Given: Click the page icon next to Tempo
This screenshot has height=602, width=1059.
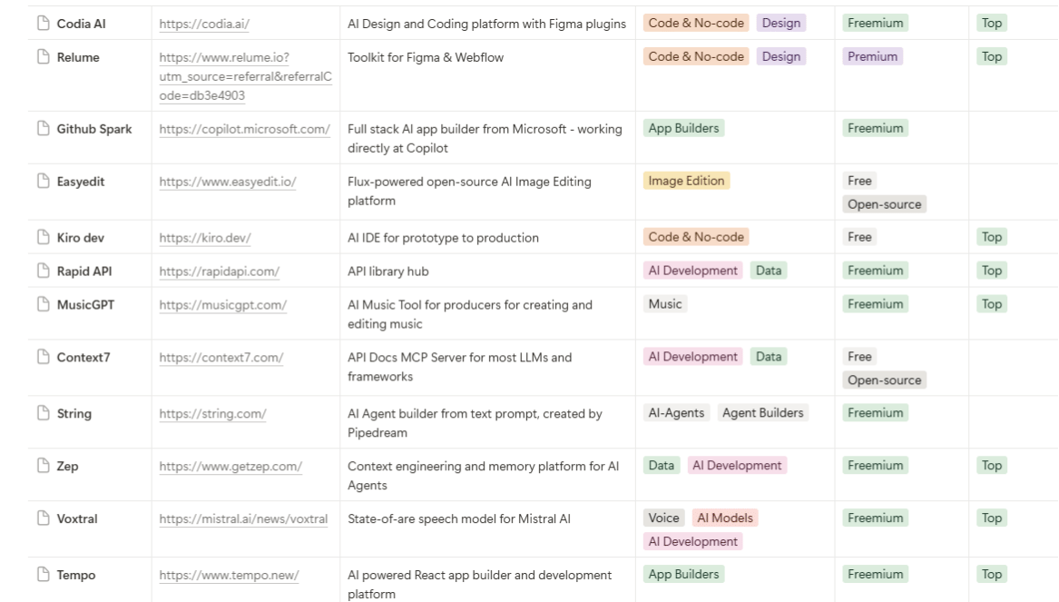Looking at the screenshot, I should [43, 575].
